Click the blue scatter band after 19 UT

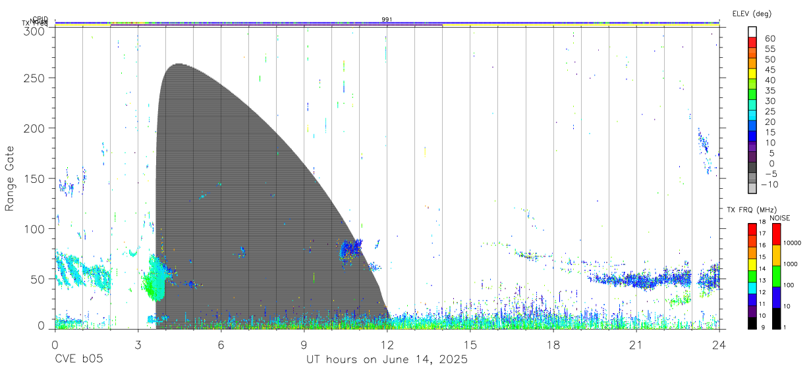[639, 279]
